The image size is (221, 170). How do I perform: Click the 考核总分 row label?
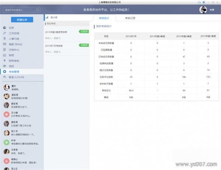tap(106, 91)
